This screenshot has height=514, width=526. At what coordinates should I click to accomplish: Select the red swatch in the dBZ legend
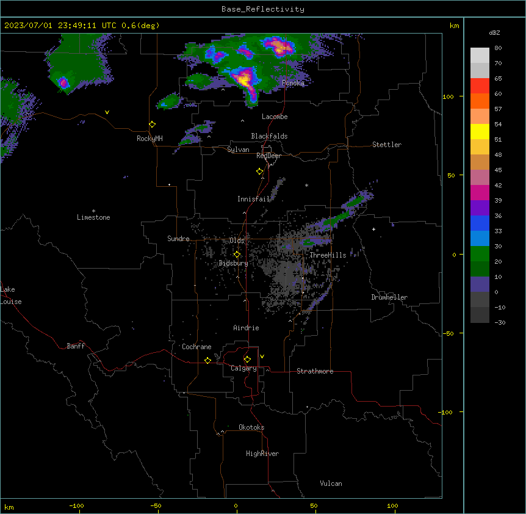(x=480, y=86)
